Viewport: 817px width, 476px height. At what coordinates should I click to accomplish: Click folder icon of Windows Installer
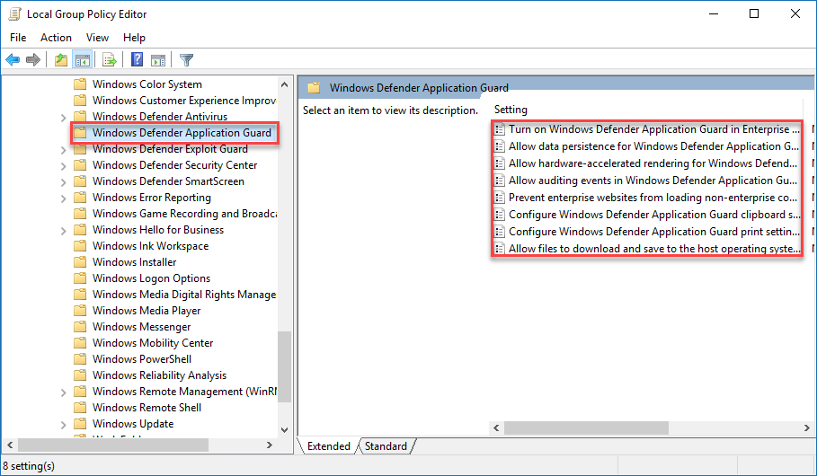pos(80,262)
